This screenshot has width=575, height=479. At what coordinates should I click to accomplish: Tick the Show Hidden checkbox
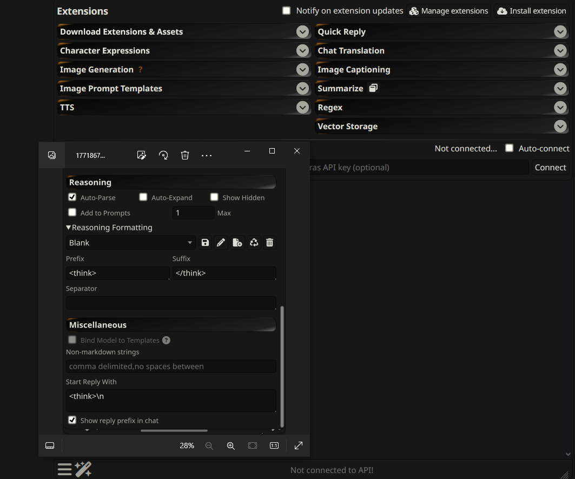[x=214, y=197]
